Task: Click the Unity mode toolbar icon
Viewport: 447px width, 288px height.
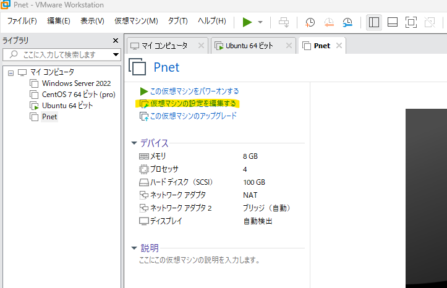Action: [x=430, y=22]
